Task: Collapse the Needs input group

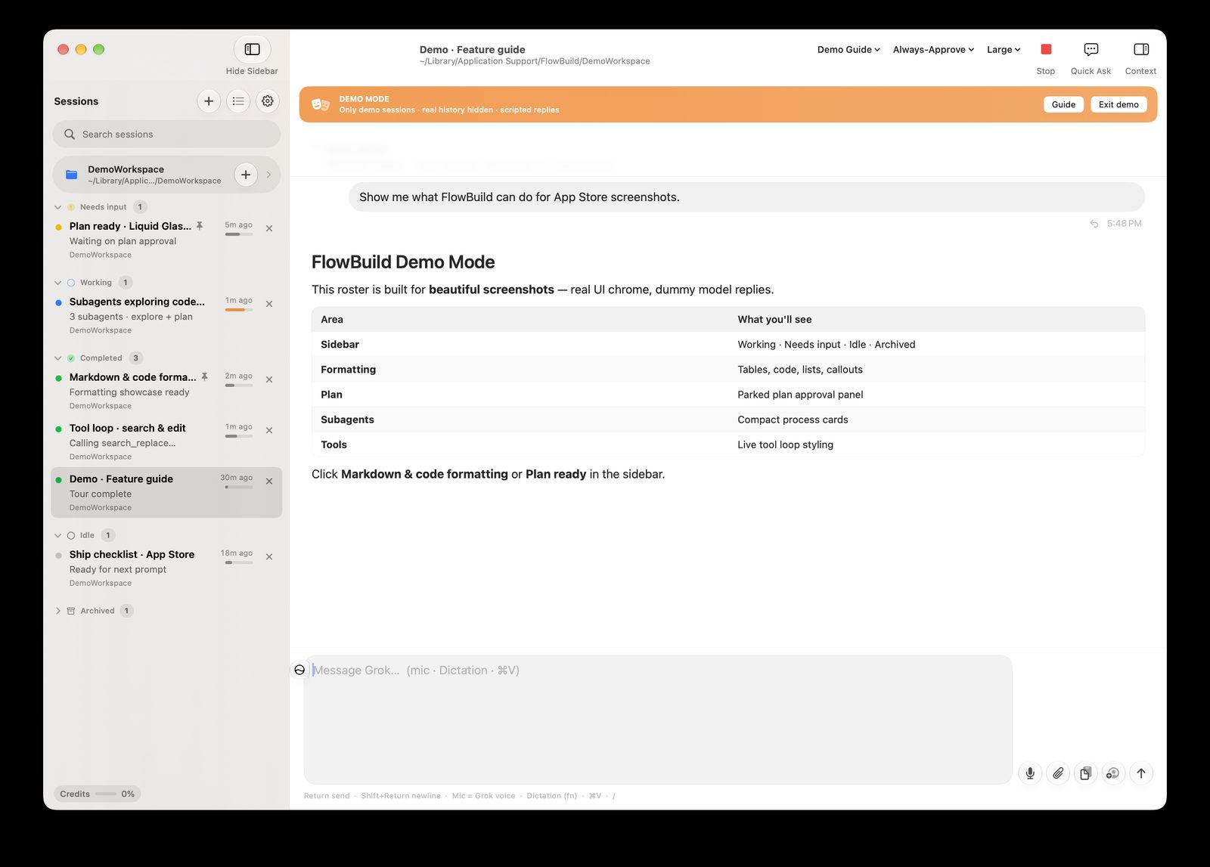Action: (x=58, y=207)
